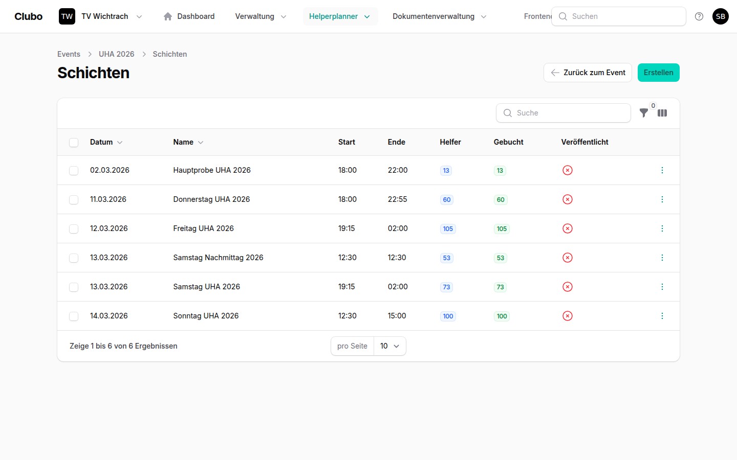Open actions menu for Sonntag UHA 2026
Viewport: 737px width, 460px height.
(x=662, y=316)
